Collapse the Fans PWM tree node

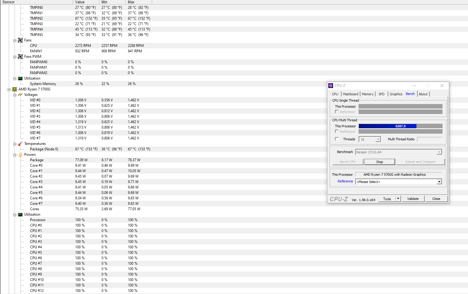[15, 57]
